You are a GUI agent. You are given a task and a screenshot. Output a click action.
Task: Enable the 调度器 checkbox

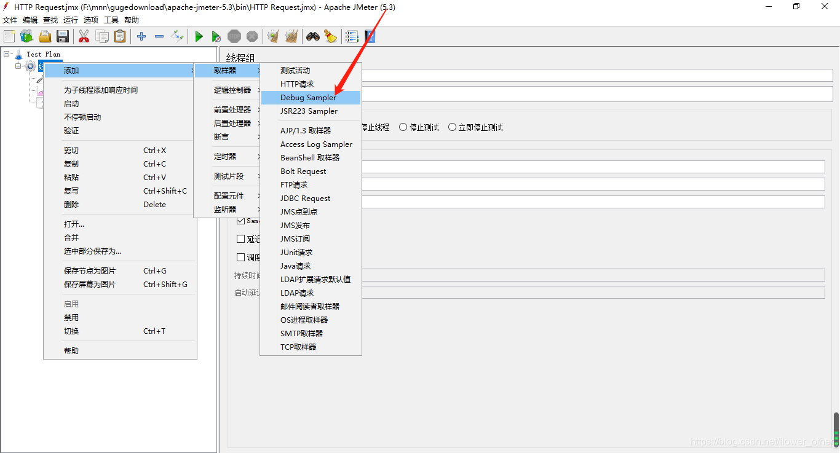[241, 258]
